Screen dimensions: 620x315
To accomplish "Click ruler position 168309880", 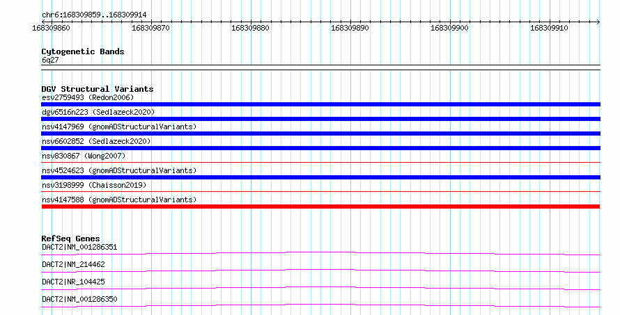I will click(250, 28).
